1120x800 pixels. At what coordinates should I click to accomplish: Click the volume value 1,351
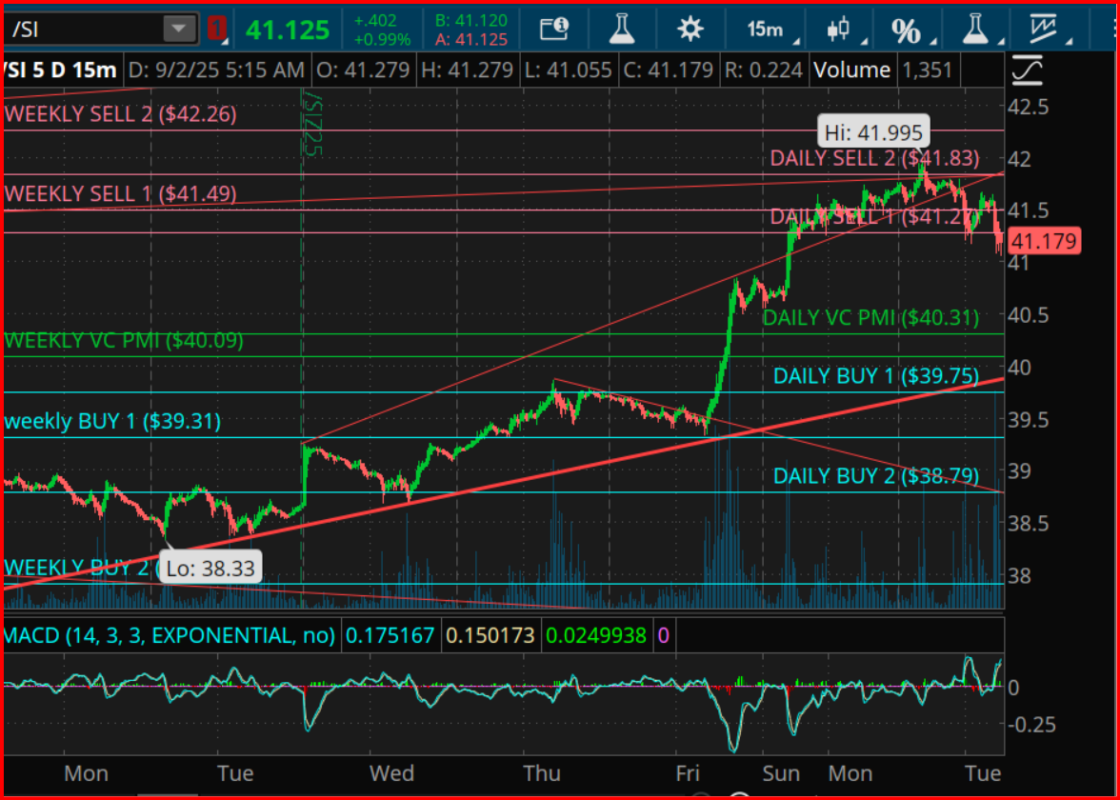928,70
